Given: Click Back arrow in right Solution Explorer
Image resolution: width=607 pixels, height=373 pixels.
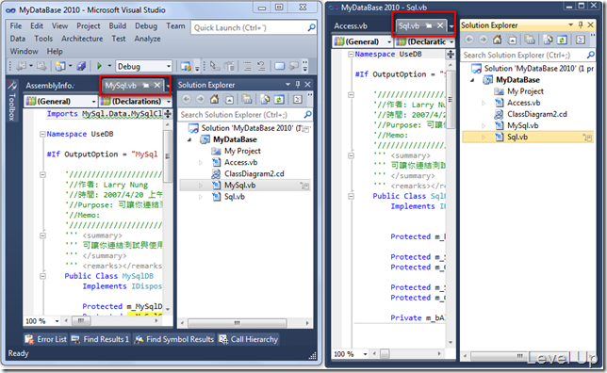Looking at the screenshot, I should (x=469, y=40).
